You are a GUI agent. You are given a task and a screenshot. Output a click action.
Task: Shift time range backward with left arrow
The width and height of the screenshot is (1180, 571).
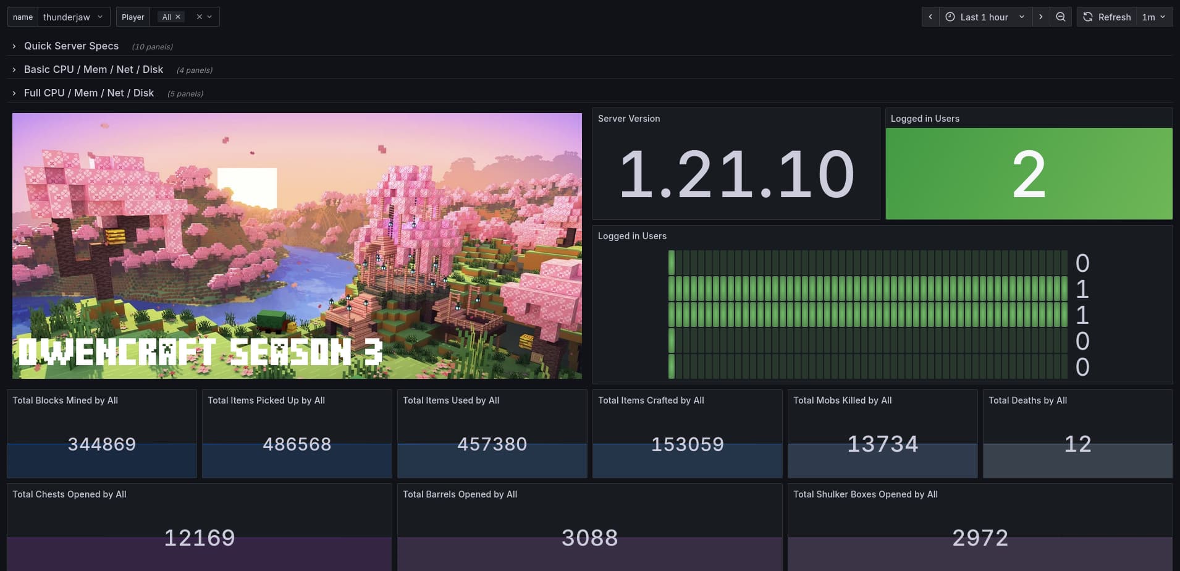[x=930, y=17]
